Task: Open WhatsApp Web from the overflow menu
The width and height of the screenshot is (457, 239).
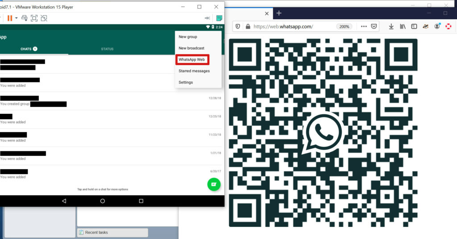Action: tap(192, 59)
